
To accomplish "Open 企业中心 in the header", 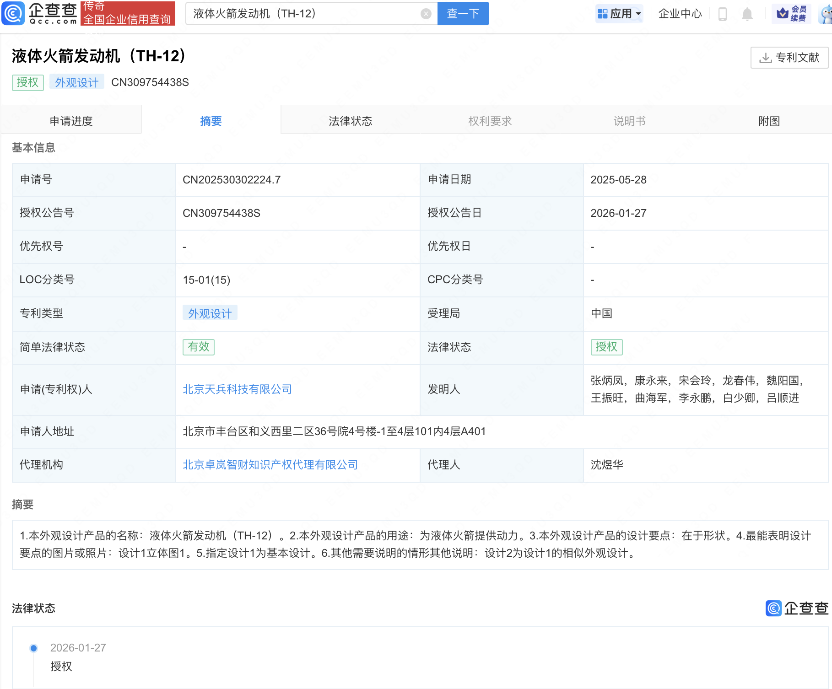I will point(680,14).
